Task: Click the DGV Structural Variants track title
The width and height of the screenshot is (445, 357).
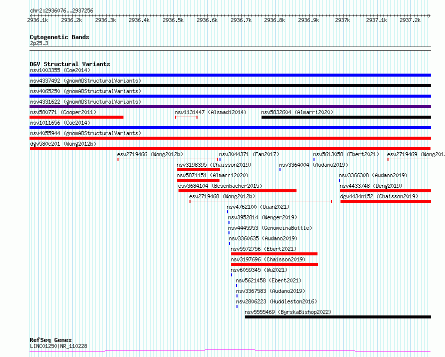Action: 70,64
